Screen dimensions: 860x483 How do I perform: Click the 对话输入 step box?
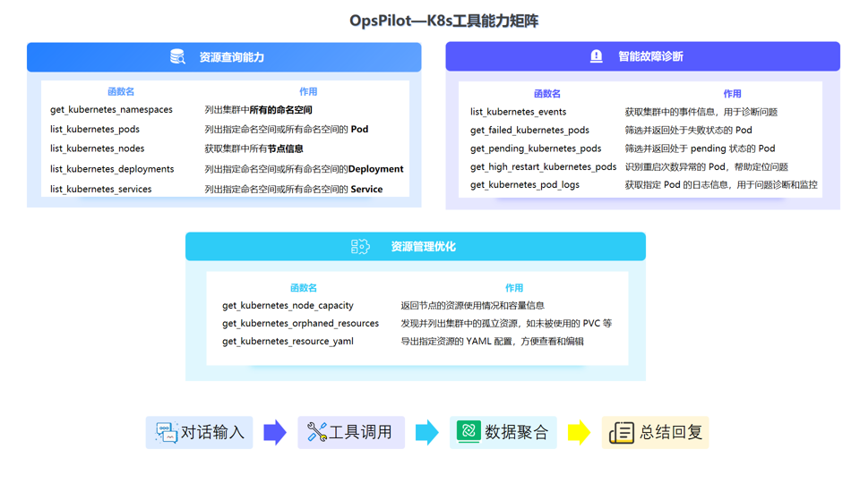[199, 432]
